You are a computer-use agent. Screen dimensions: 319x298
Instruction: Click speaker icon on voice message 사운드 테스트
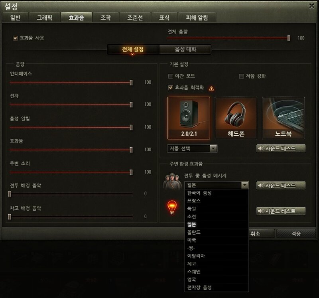pos(261,186)
